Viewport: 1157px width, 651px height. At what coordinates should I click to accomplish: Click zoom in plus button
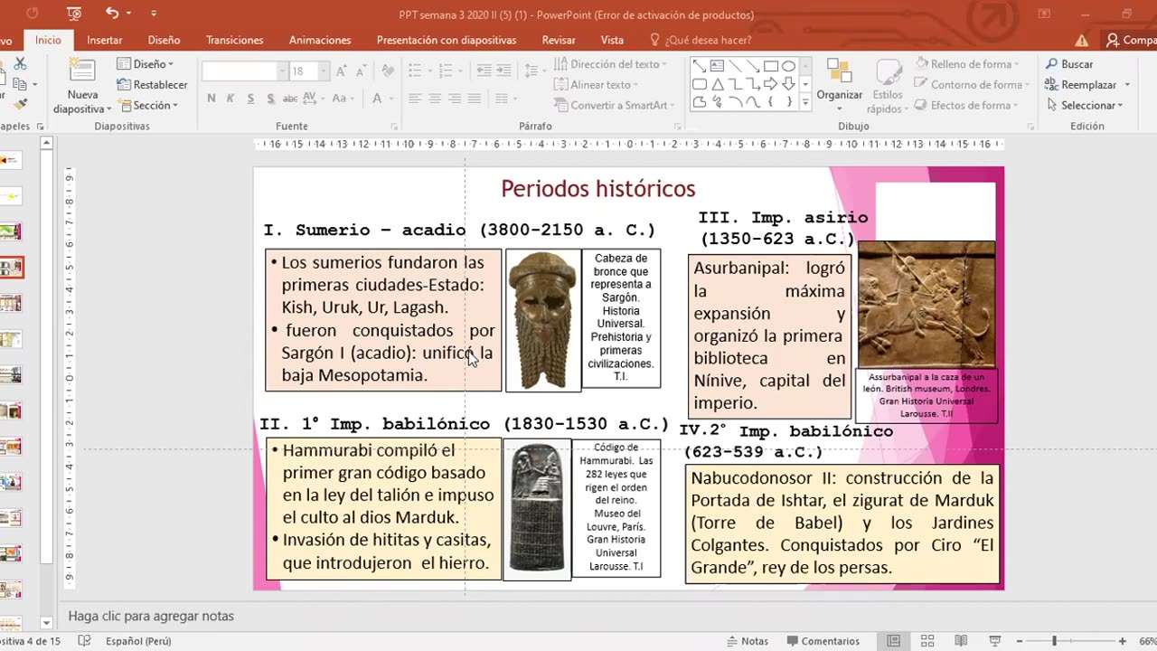pos(1122,641)
